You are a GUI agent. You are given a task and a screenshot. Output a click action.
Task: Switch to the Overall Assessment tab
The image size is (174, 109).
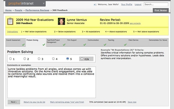point(16,42)
